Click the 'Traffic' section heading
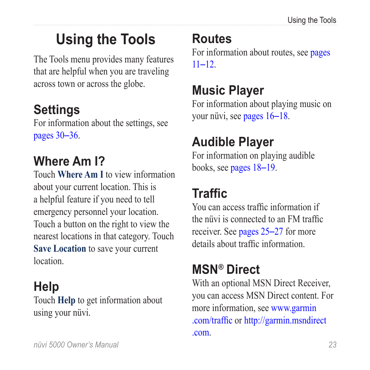 209,194
